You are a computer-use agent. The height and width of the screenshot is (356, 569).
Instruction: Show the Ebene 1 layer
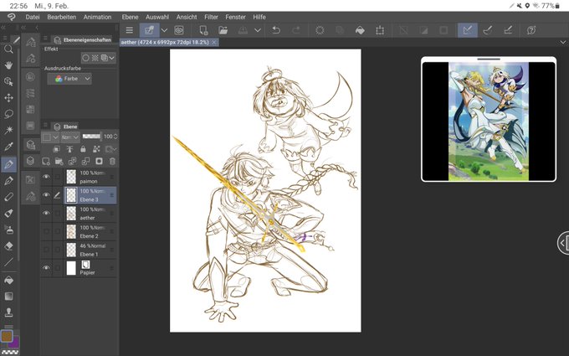coord(46,250)
